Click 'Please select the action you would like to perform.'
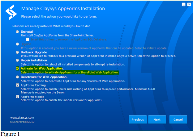Viewport: 193px width, 138px height. tap(59, 16)
